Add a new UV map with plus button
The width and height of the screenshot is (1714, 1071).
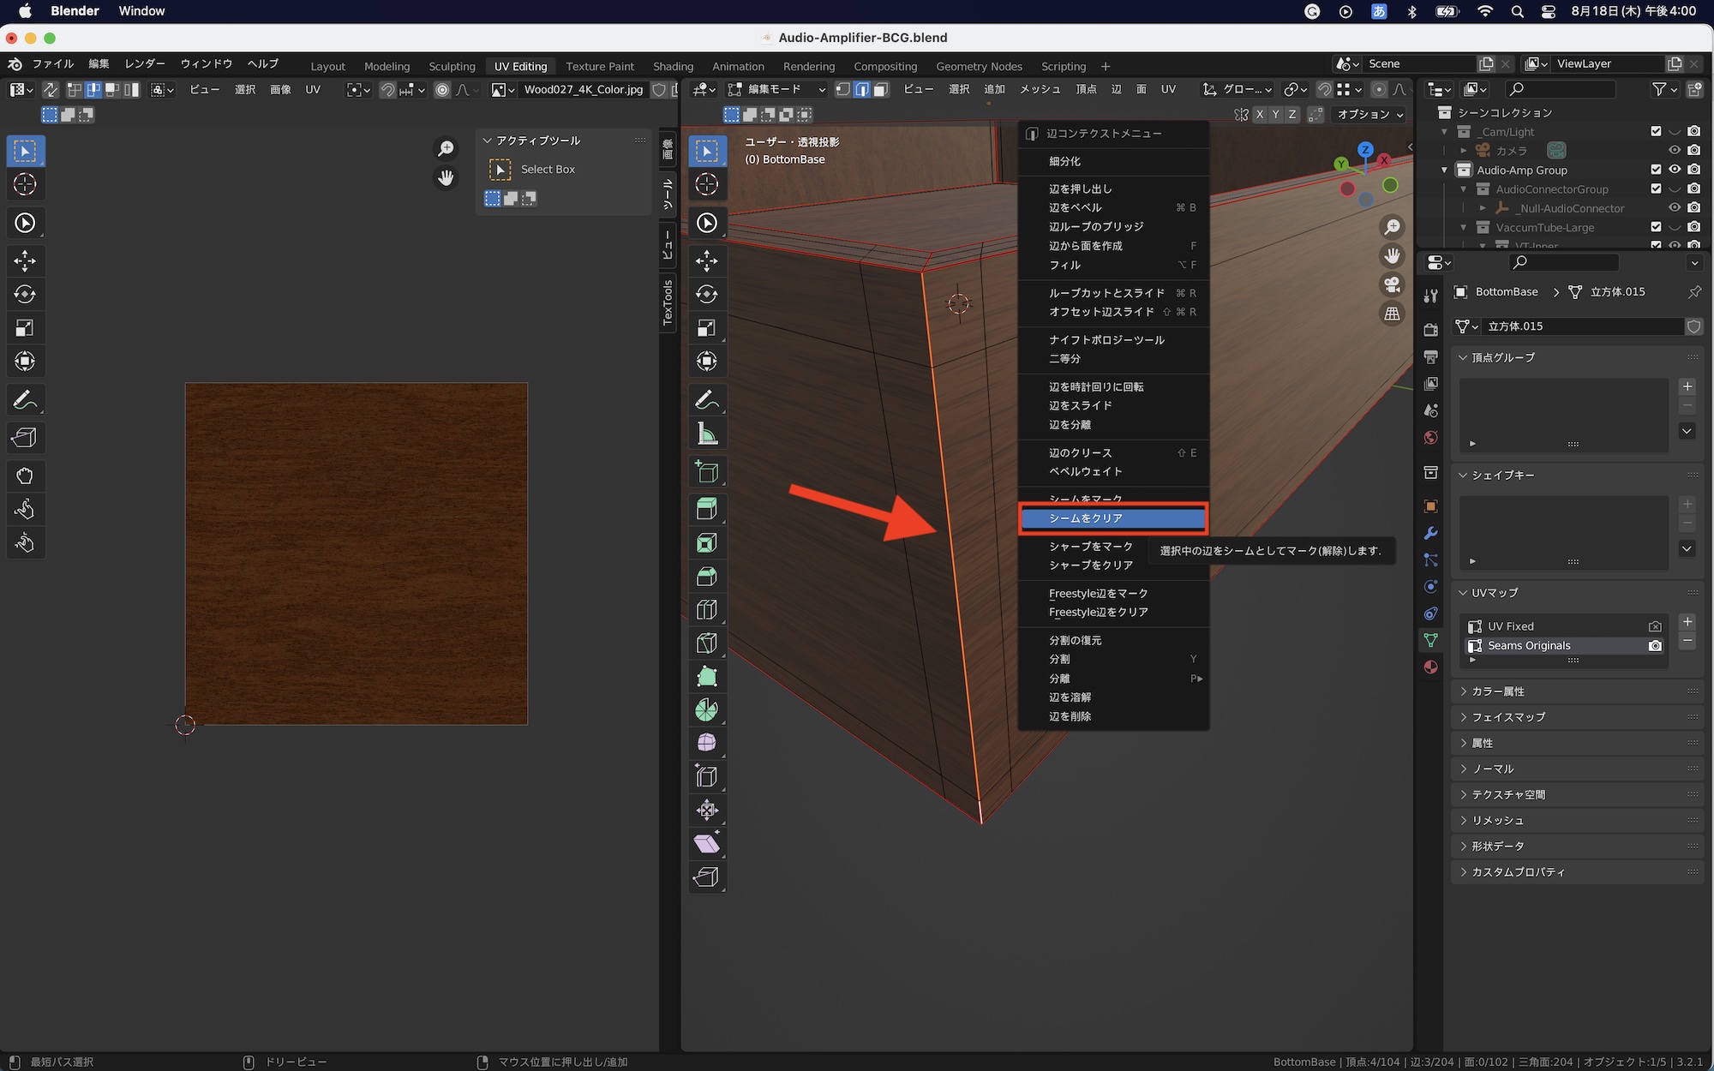[x=1687, y=622]
